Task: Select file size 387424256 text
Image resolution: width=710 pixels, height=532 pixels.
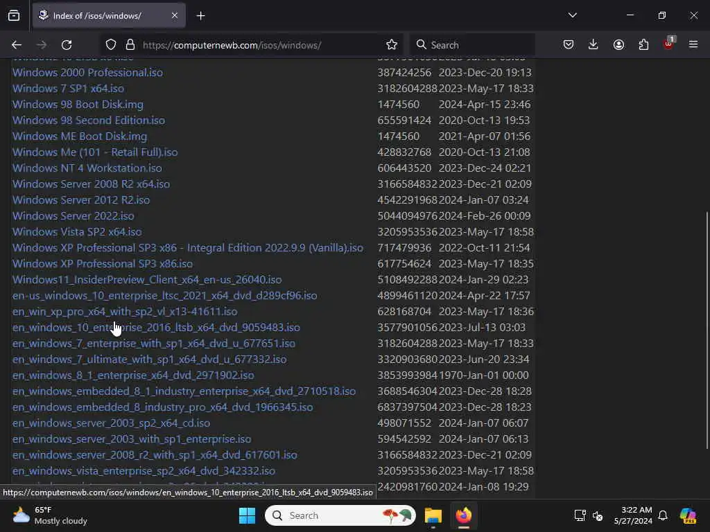Action: [404, 72]
